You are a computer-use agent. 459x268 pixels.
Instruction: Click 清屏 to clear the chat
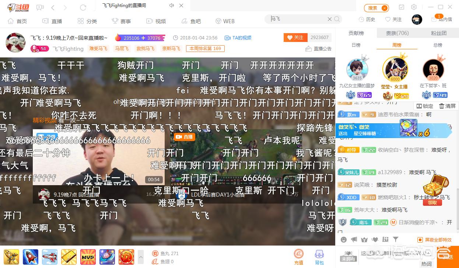point(447,106)
